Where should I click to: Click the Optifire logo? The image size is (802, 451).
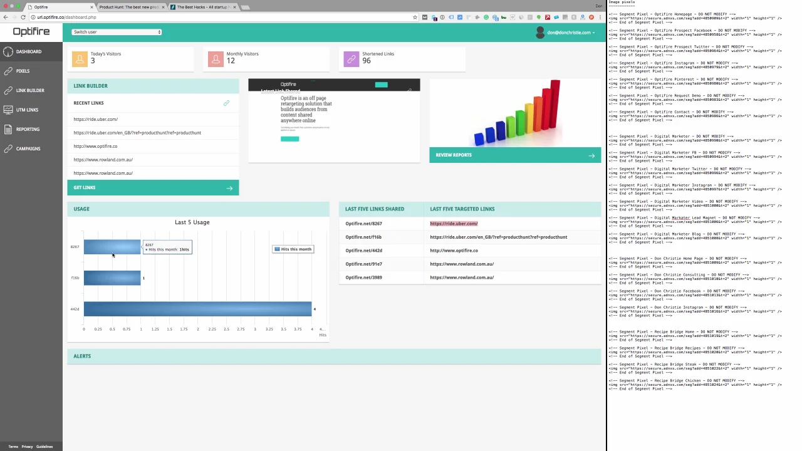[31, 31]
